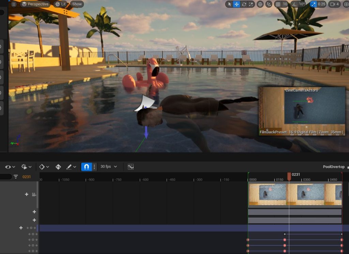Click the camera speed 4 button
This screenshot has width=349, height=254.
point(334,4)
